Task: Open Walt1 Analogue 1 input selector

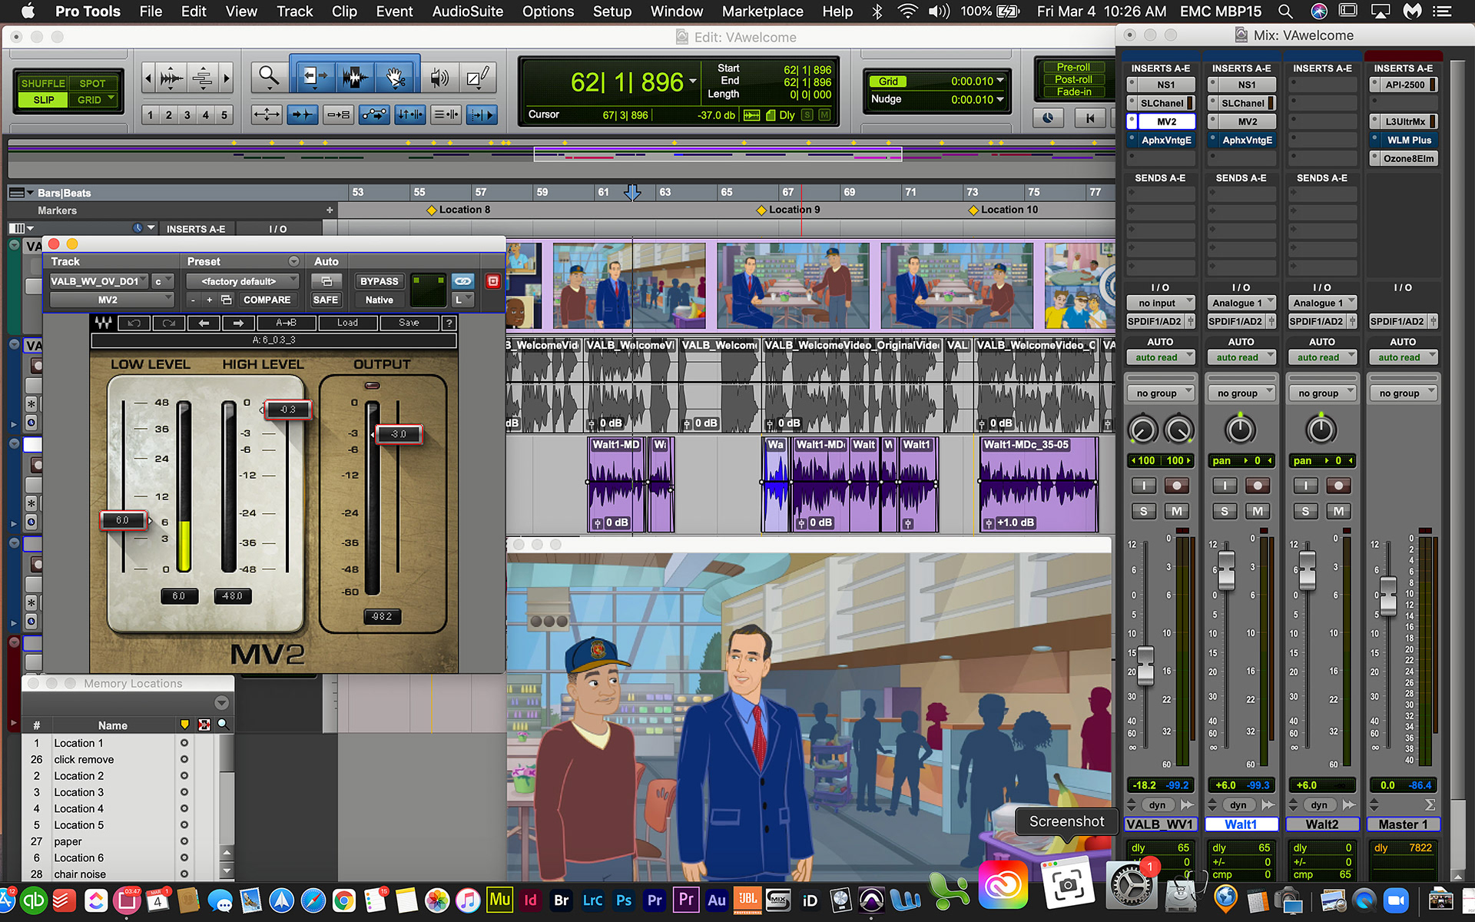Action: [1241, 303]
